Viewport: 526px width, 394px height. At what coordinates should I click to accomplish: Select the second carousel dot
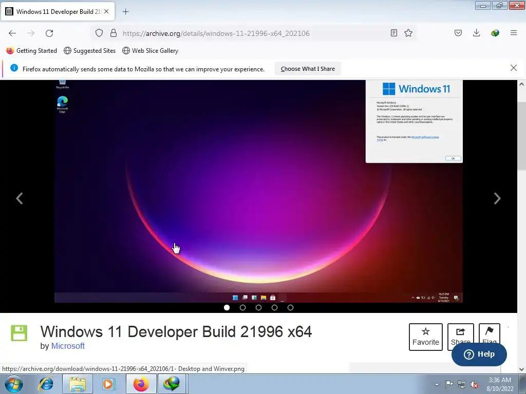[242, 308]
